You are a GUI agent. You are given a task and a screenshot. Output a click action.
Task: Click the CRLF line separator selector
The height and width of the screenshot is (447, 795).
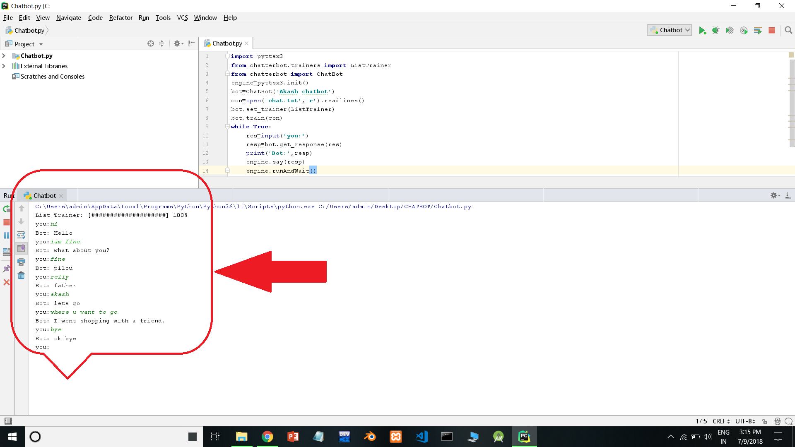coord(721,421)
